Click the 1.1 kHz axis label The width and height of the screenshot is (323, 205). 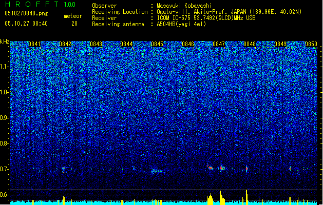tap(5, 67)
